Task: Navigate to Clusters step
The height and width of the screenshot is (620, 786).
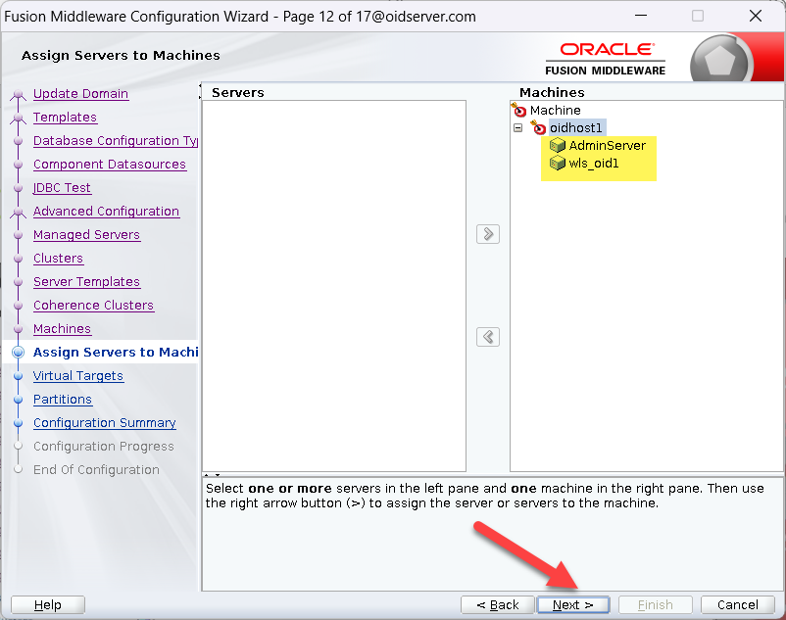Action: pos(58,259)
